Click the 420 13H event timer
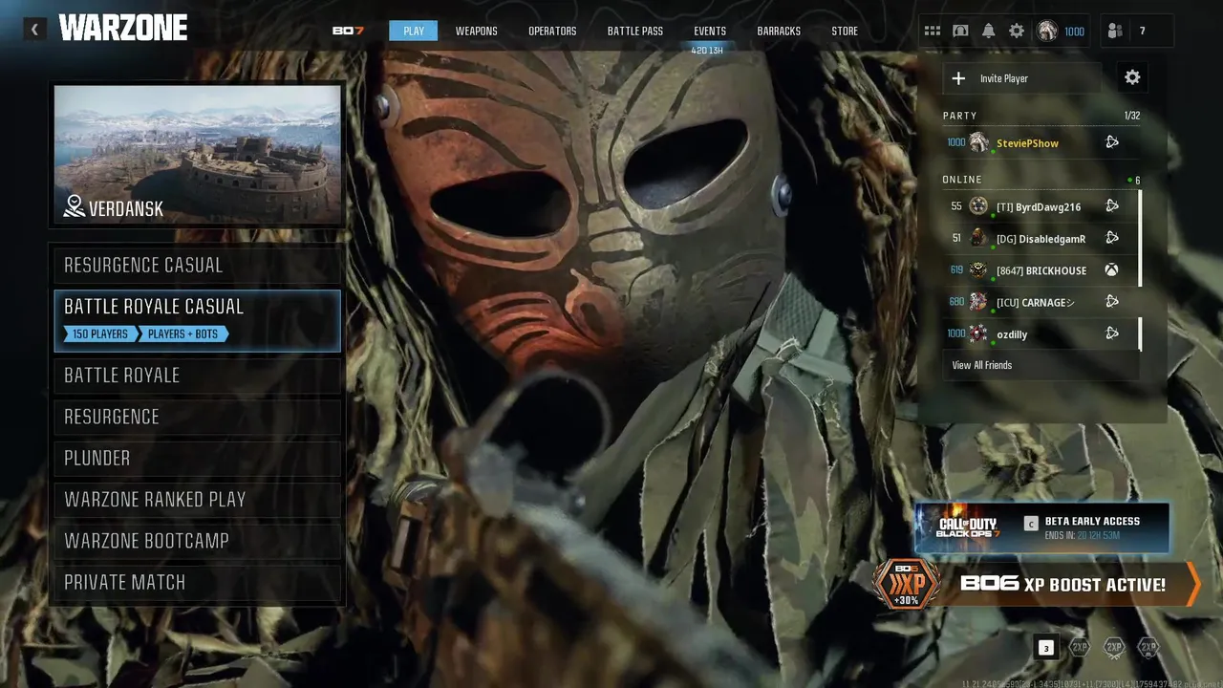Image resolution: width=1223 pixels, height=688 pixels. click(708, 51)
